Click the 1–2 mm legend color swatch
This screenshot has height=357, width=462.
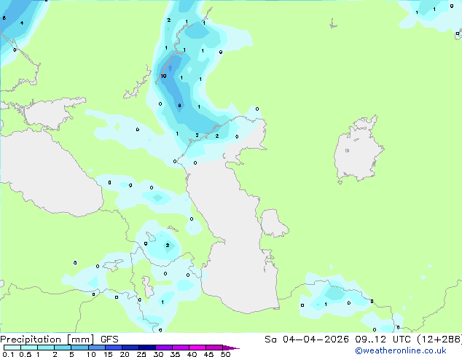(x=46, y=348)
